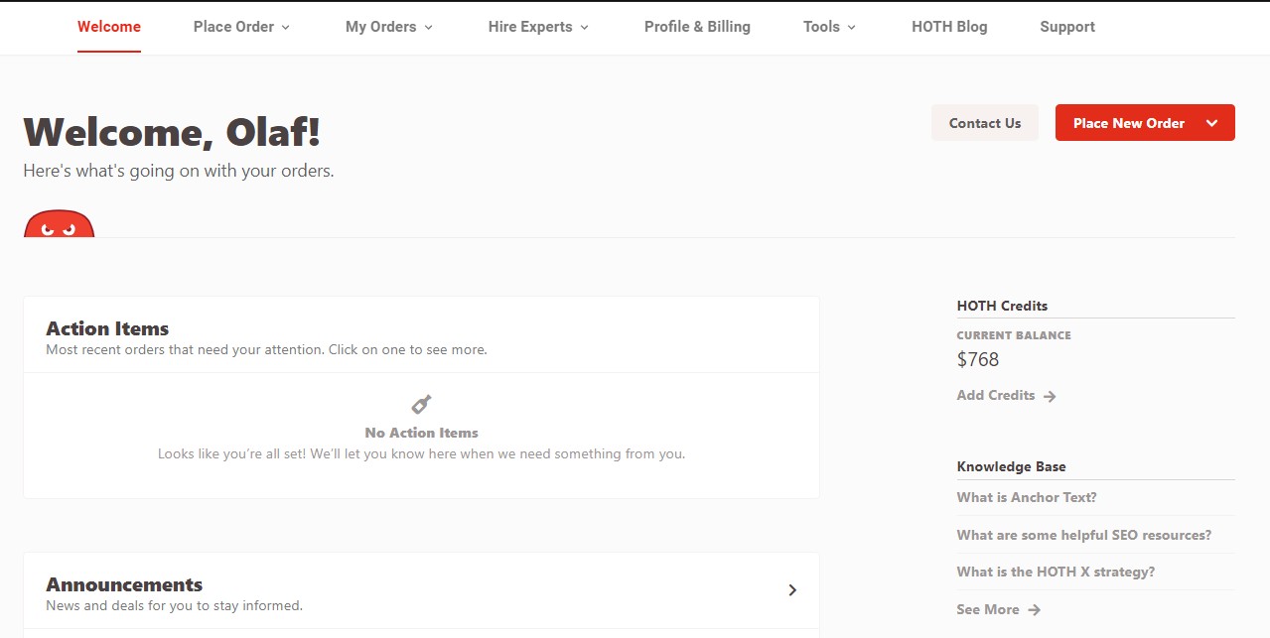Click the Add Credits link
Screen dimensions: 1270x638
[996, 395]
